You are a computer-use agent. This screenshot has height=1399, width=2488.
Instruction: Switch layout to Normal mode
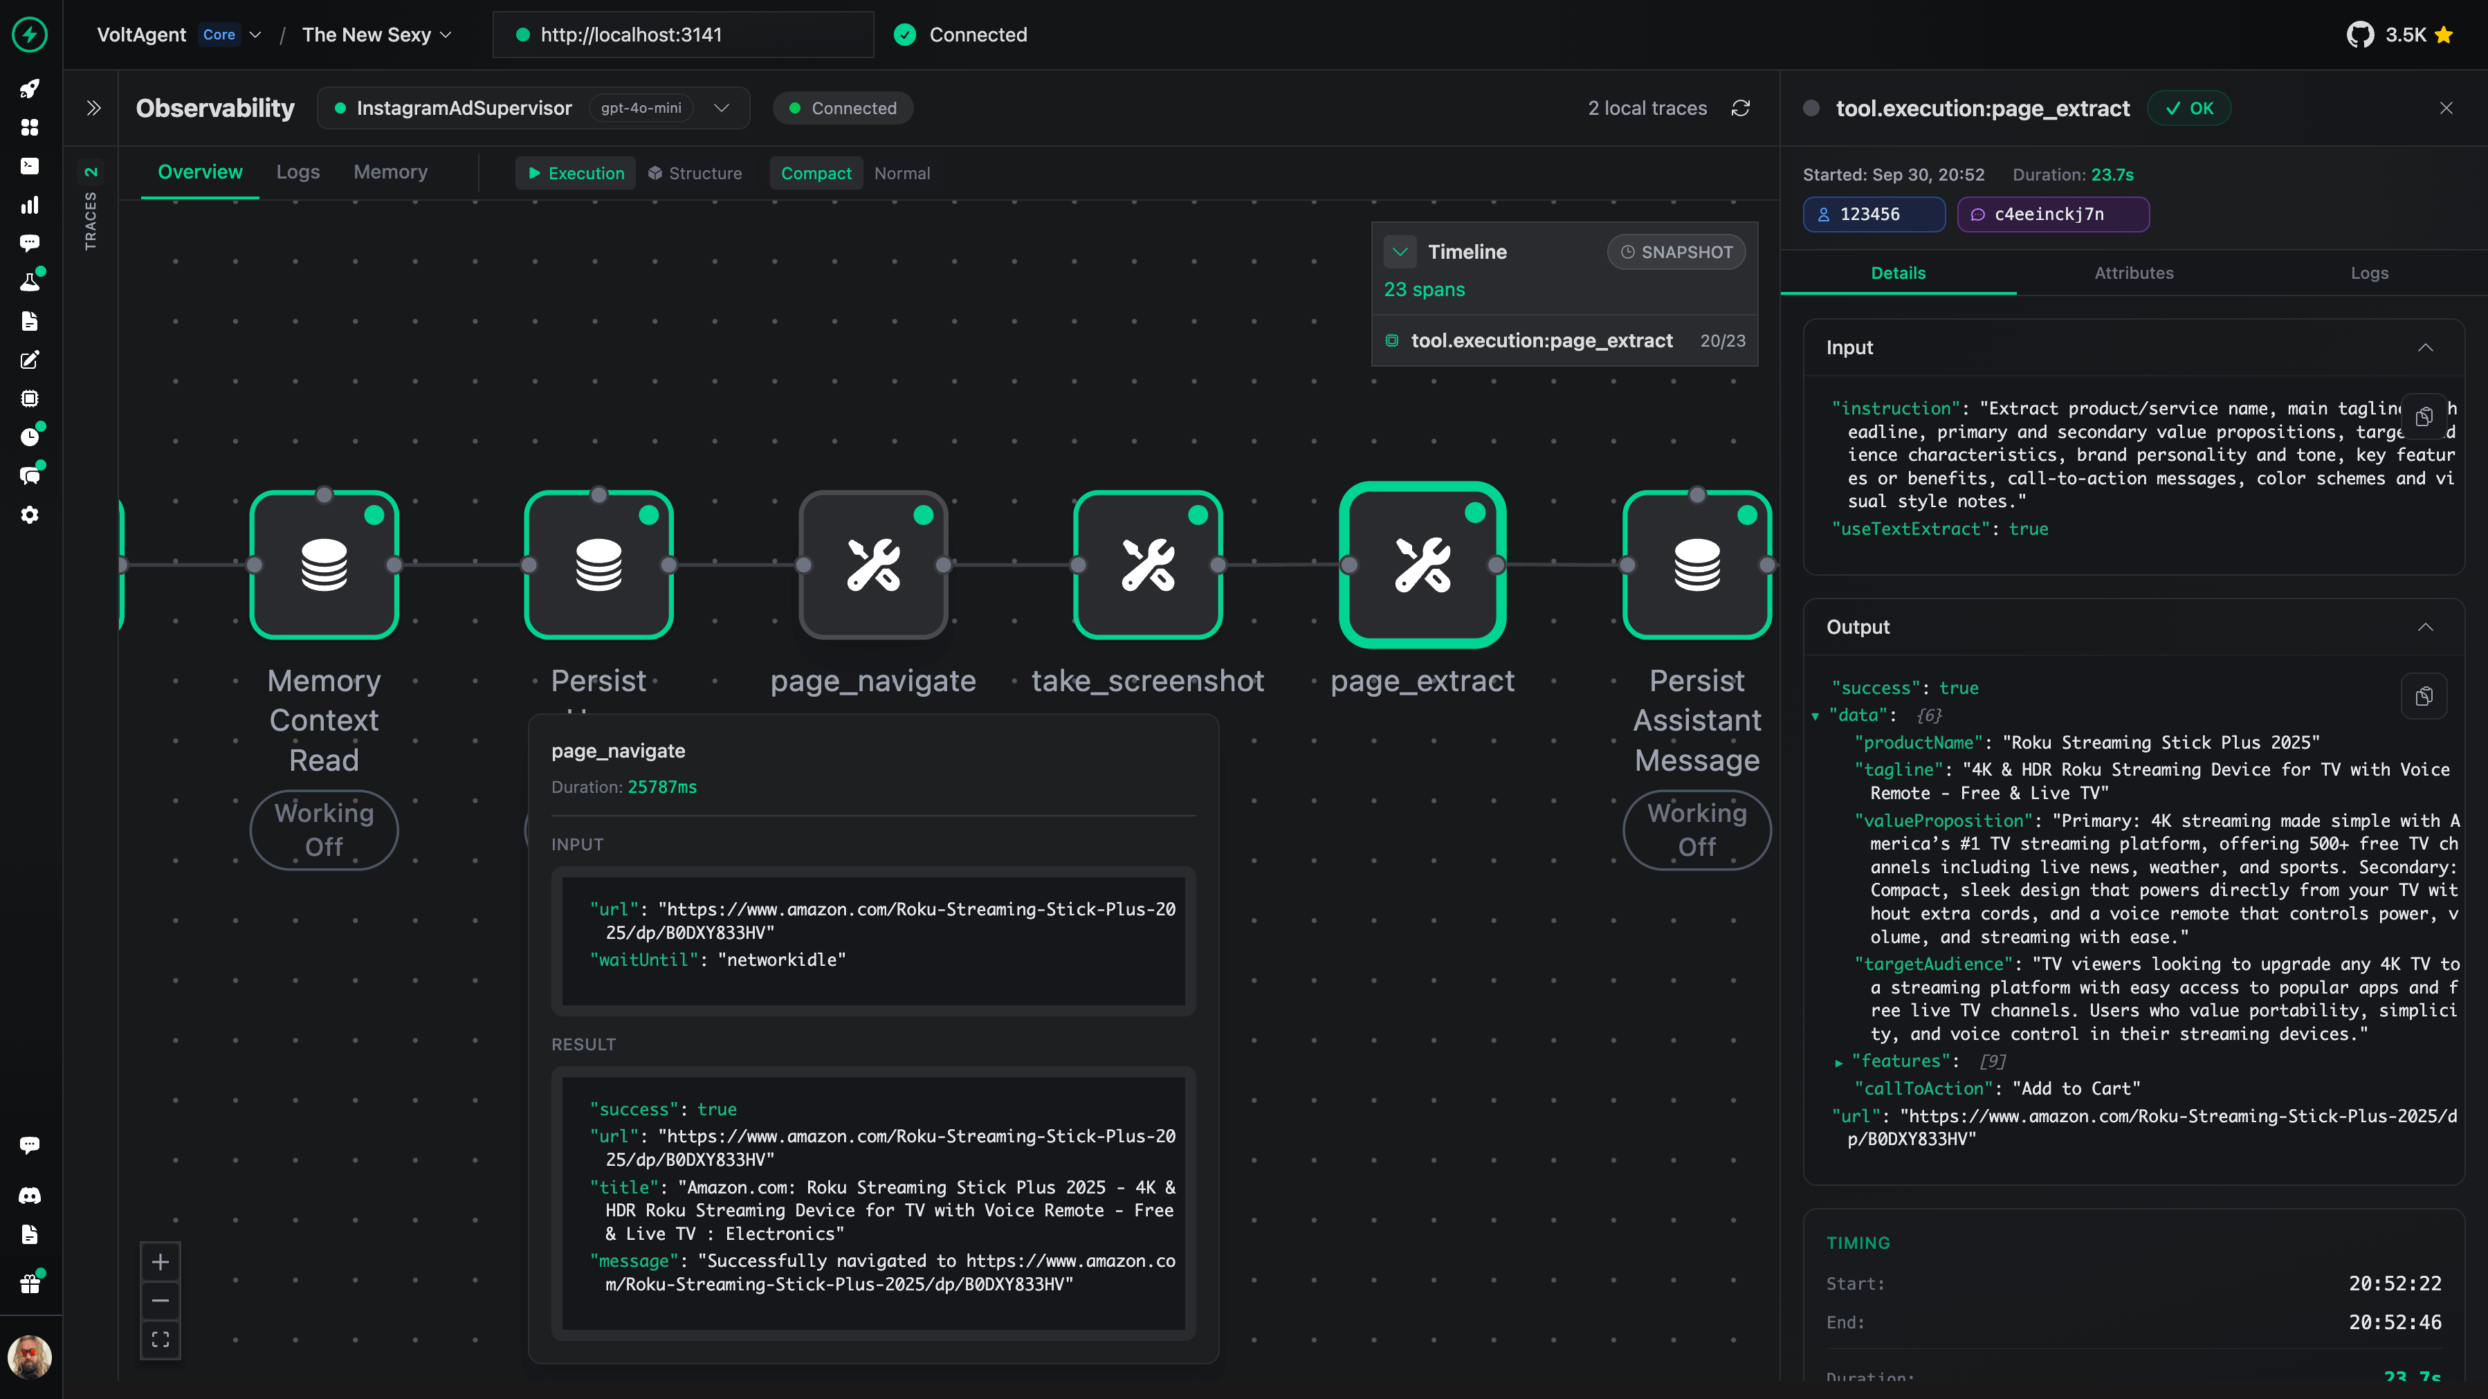(901, 173)
